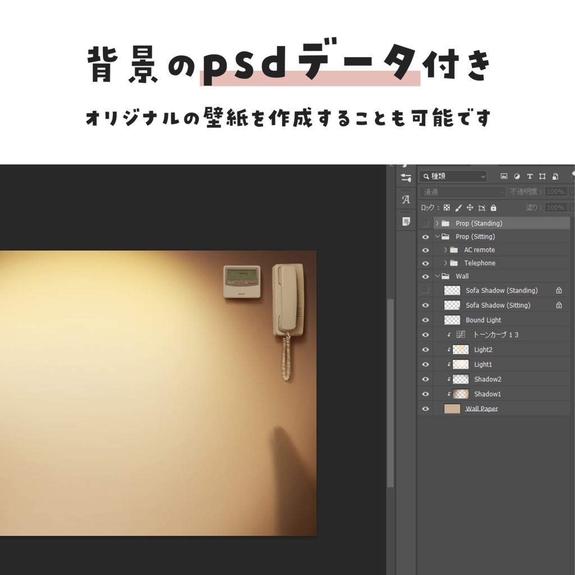This screenshot has height=575, width=575.
Task: Filter layers by smart object icon
Action: click(x=555, y=176)
